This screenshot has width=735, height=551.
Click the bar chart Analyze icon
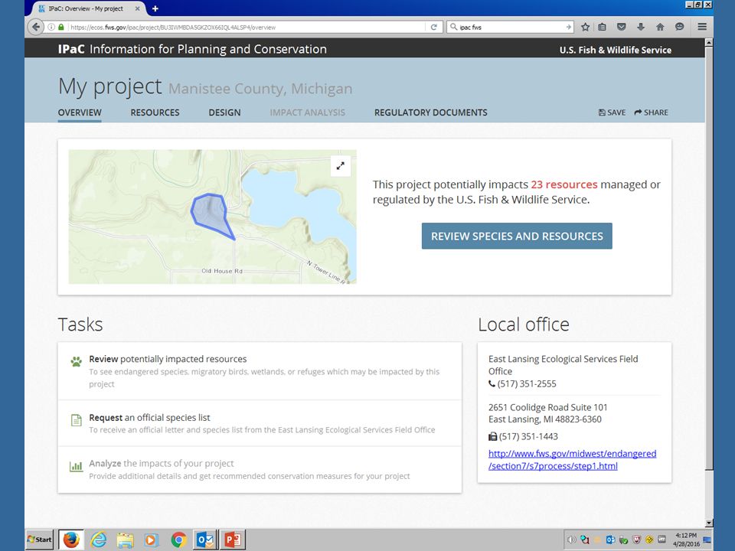76,466
